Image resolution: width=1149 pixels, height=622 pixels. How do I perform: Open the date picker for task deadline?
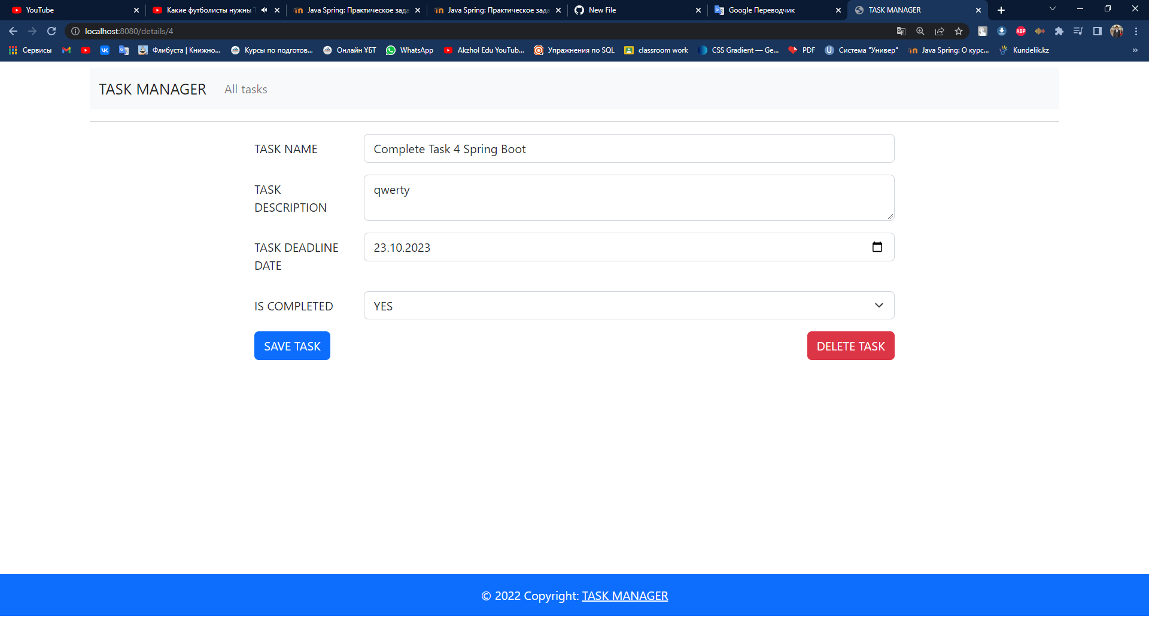(x=877, y=246)
